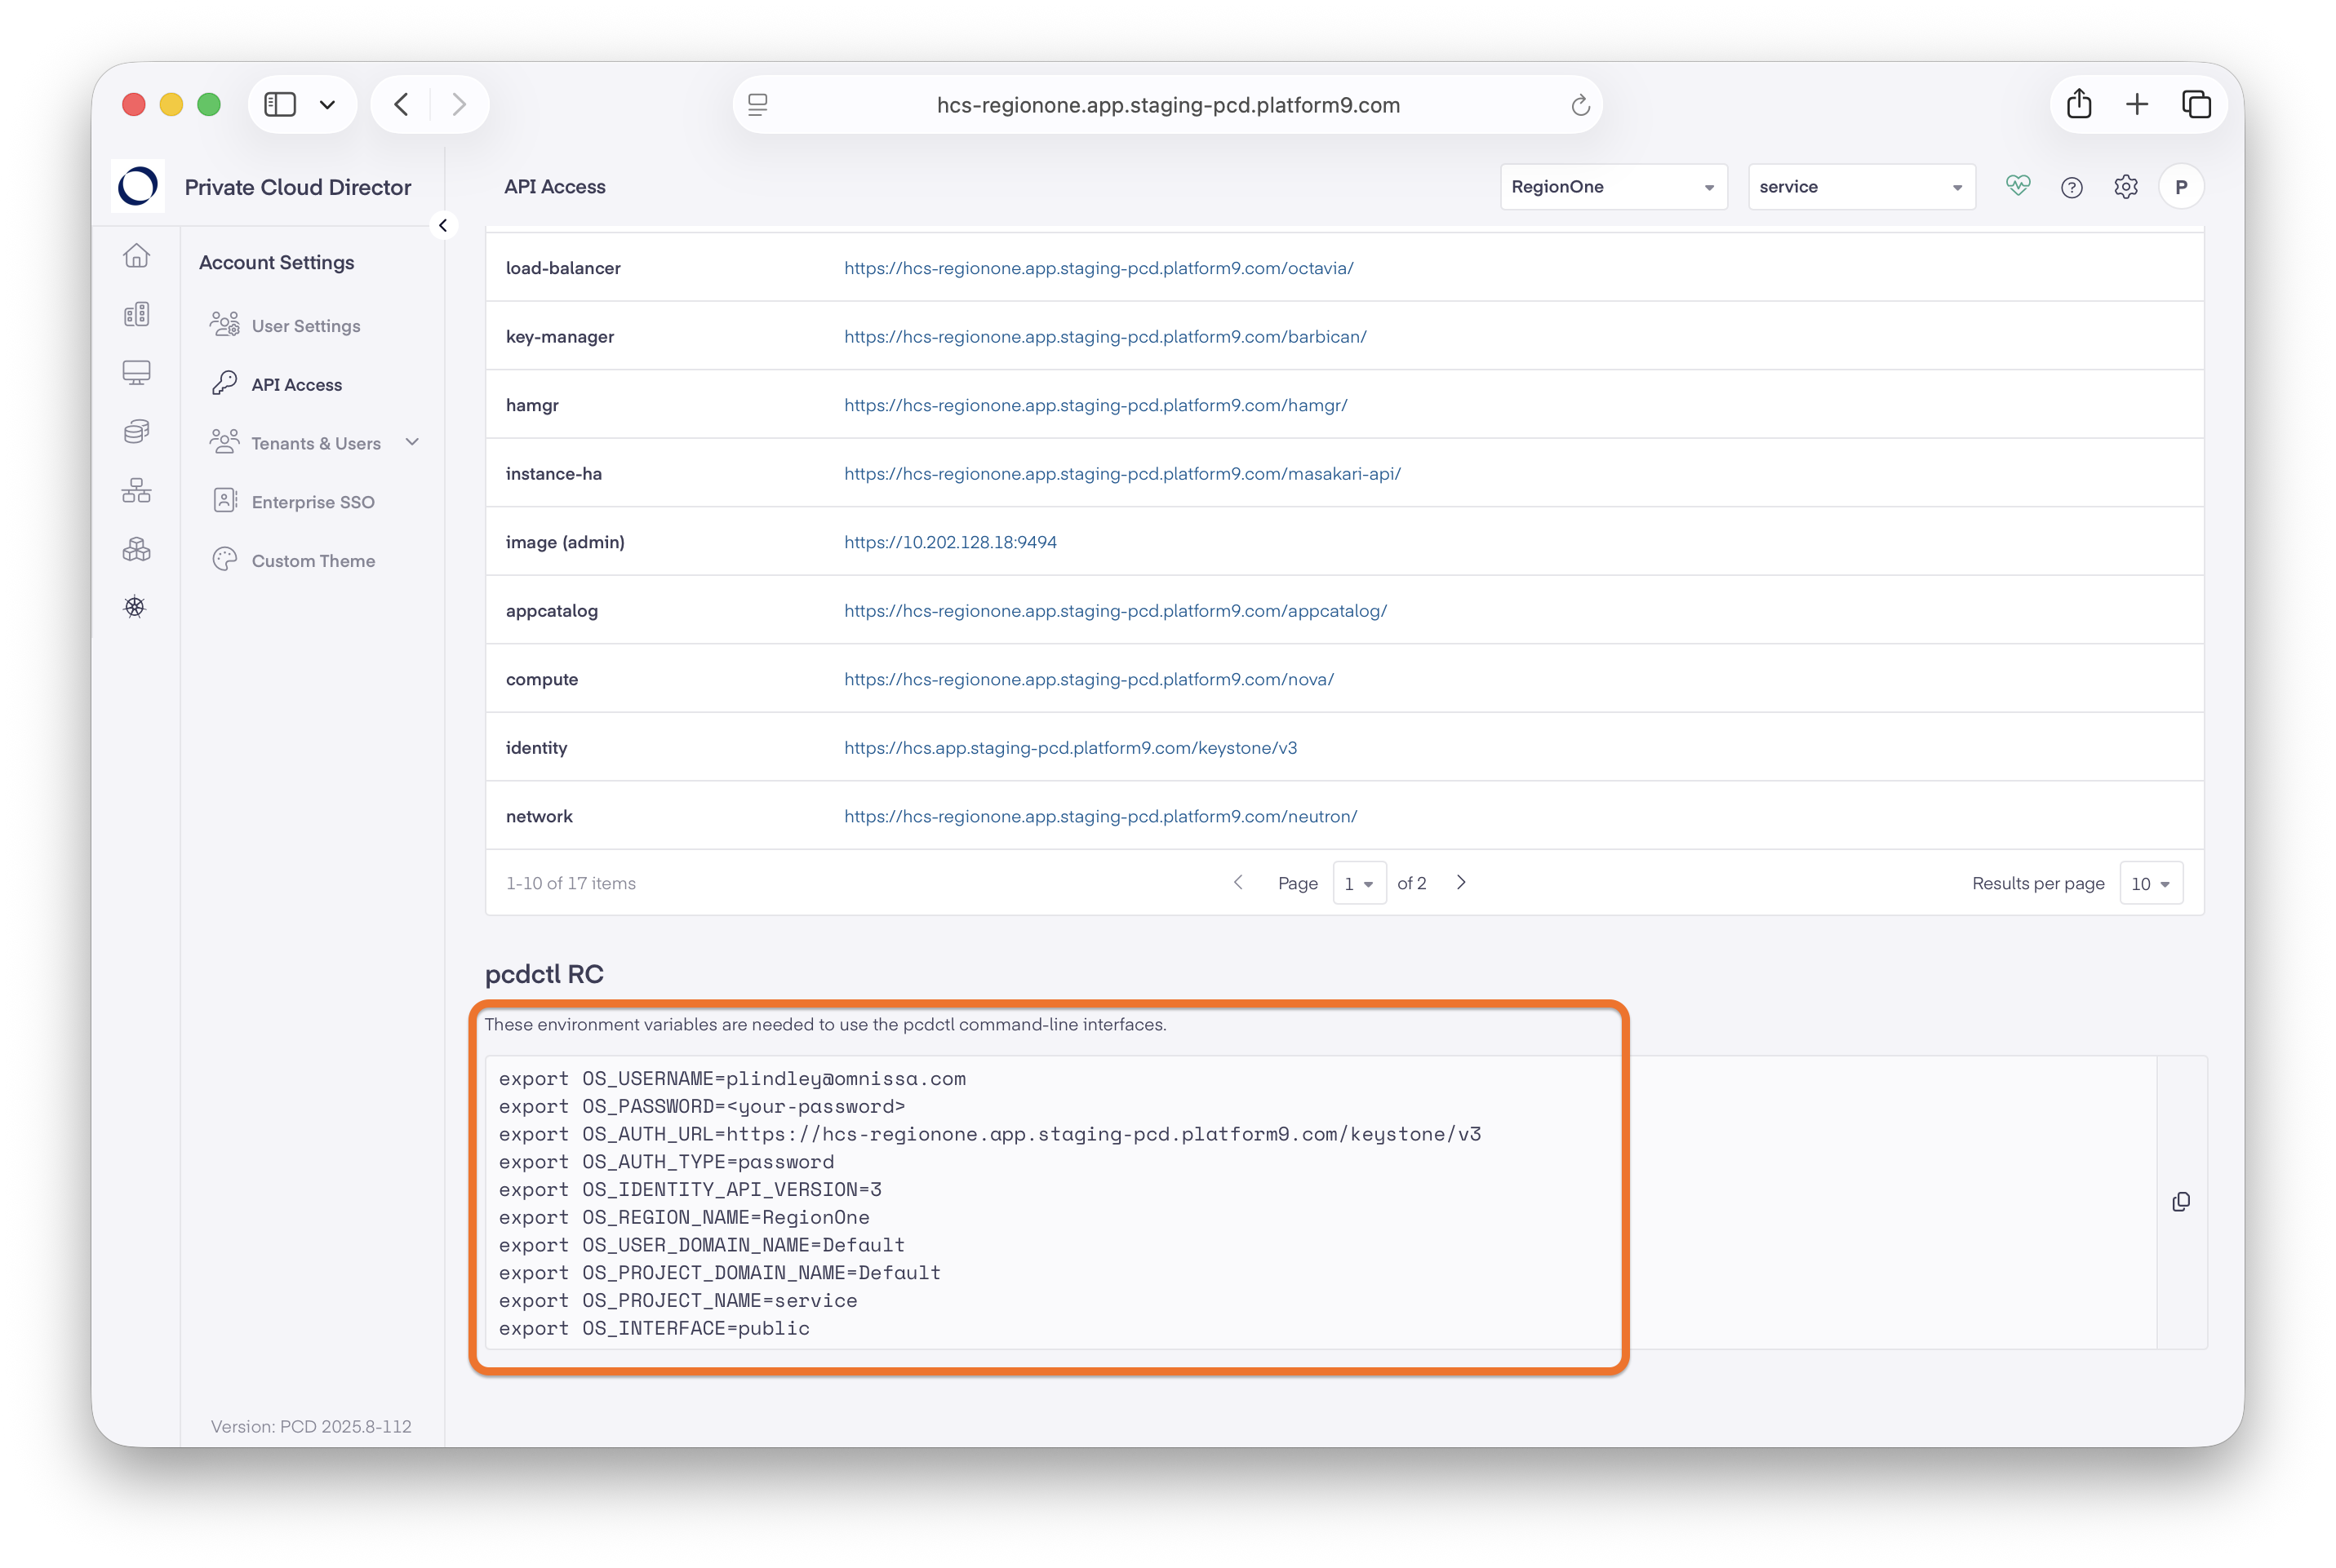
Task: Open the Results per page dropdown
Action: point(2150,883)
